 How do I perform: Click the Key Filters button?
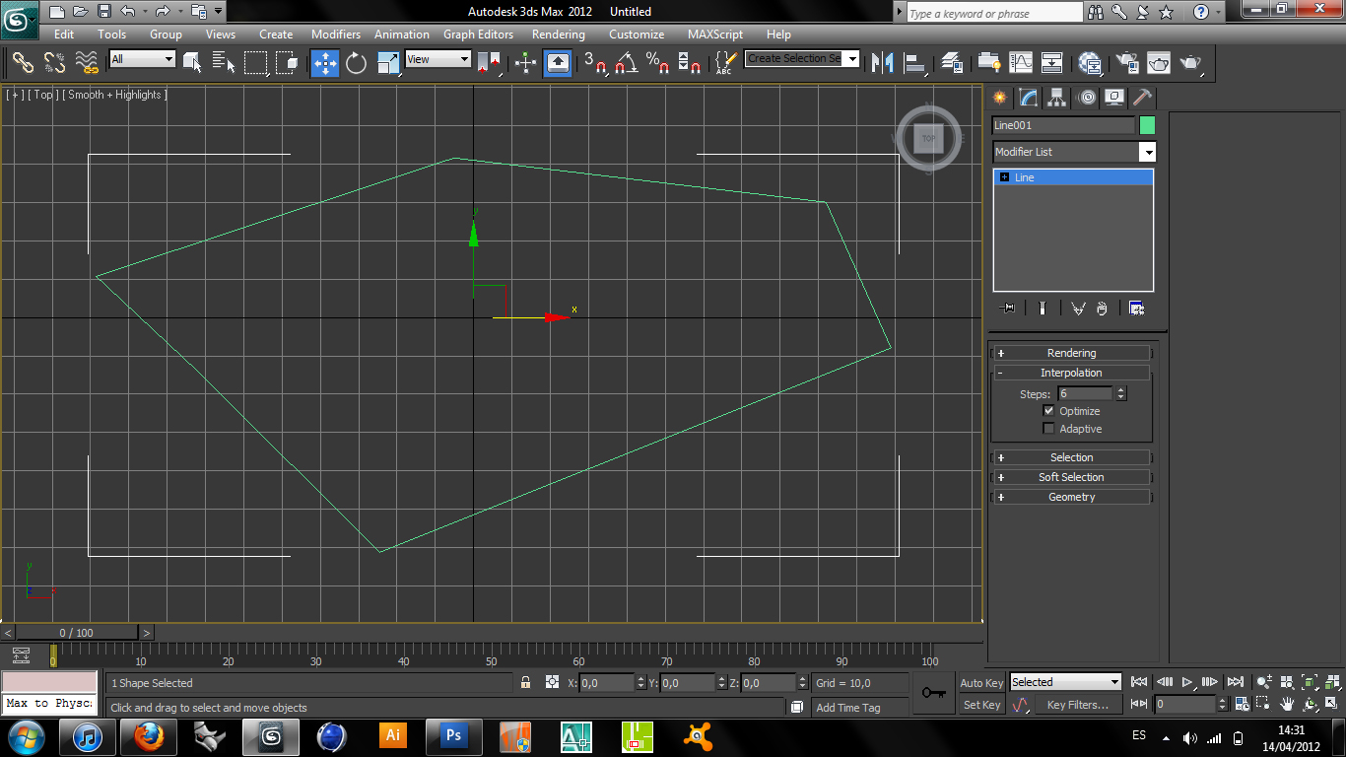tap(1078, 705)
